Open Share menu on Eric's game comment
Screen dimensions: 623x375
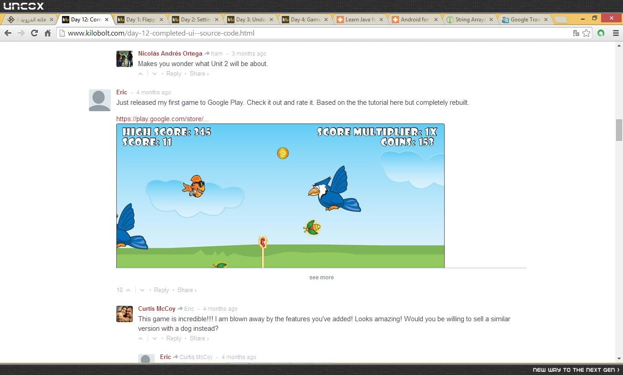(187, 290)
